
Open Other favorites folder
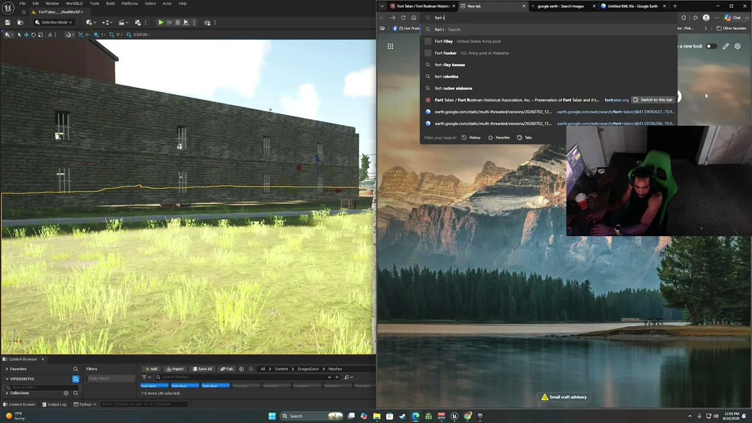click(731, 28)
